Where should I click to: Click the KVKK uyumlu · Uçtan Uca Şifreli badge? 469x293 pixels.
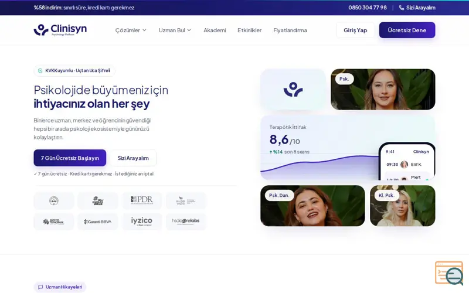74,71
